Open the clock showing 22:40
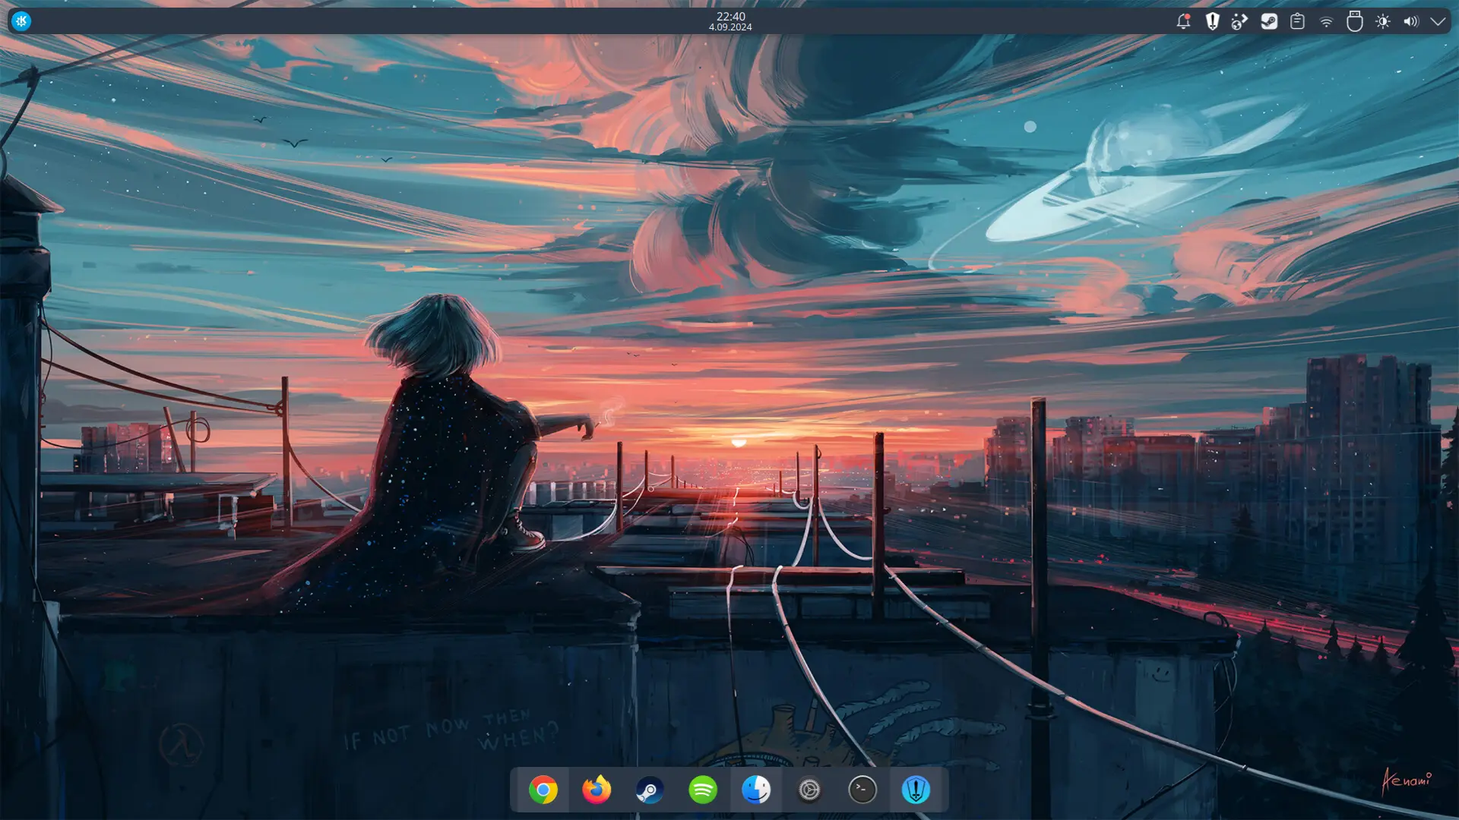This screenshot has width=1459, height=820. point(730,21)
